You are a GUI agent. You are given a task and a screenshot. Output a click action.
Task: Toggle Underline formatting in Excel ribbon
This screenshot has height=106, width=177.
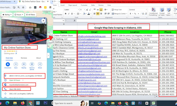72,13
